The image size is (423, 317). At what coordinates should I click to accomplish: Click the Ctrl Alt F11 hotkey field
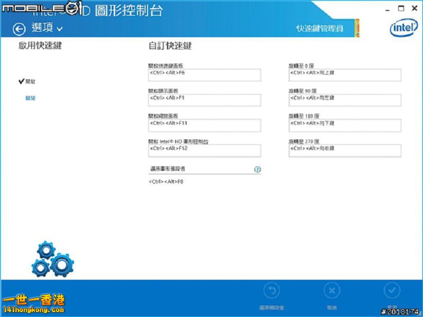(205, 125)
